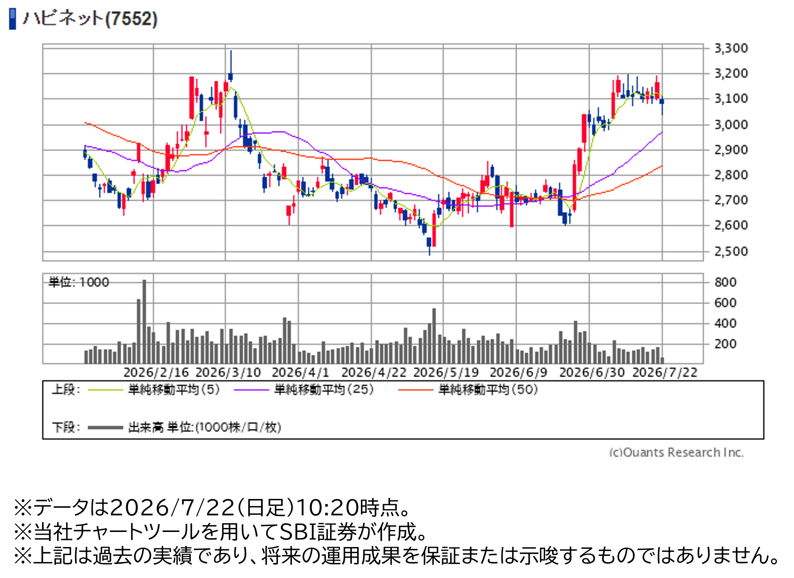Screen dimensions: 794x578
Task: Click the 単位: 1000 label in volume panel
Action: point(79,282)
